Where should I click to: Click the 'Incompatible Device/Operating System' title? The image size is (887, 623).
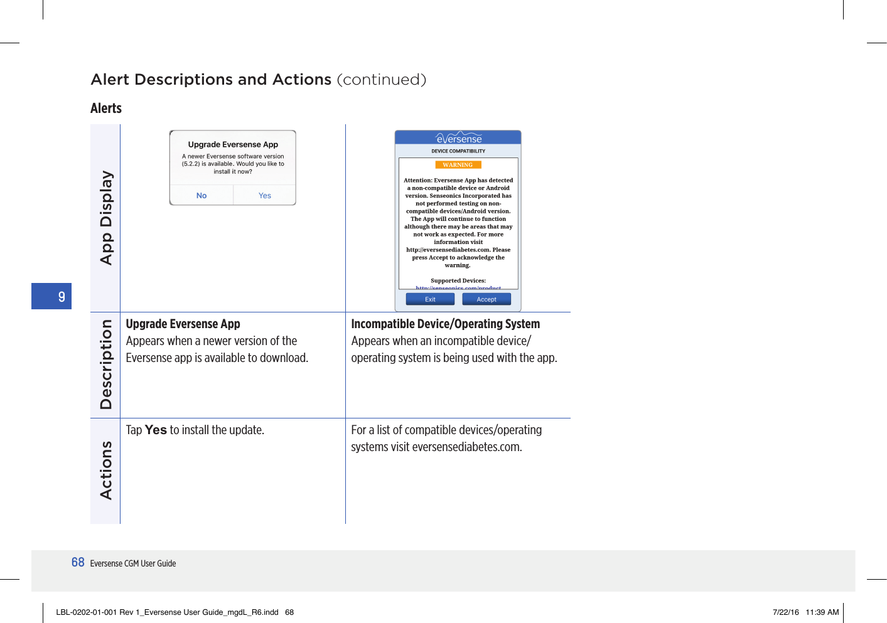(445, 324)
